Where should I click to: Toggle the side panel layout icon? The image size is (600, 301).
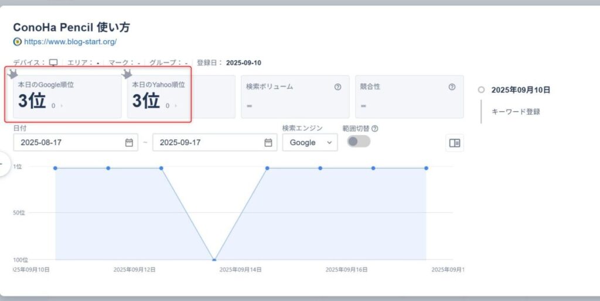(454, 143)
